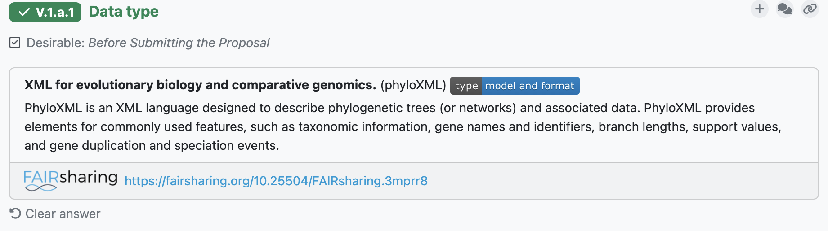Click the blue model and format tag
Viewport: 828px width, 231px height.
click(530, 86)
